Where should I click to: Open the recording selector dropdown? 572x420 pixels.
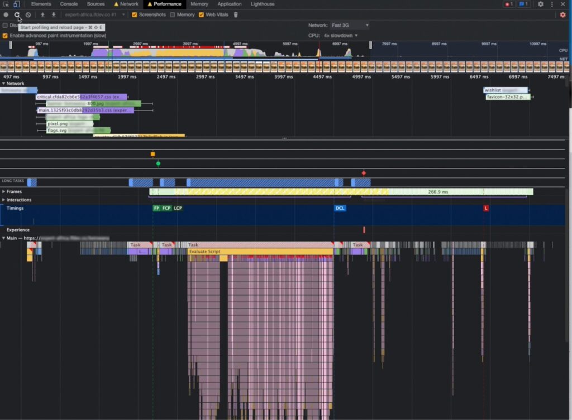95,15
